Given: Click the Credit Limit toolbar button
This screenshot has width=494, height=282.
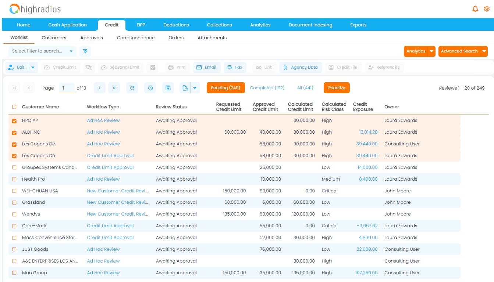Looking at the screenshot, I should point(60,67).
